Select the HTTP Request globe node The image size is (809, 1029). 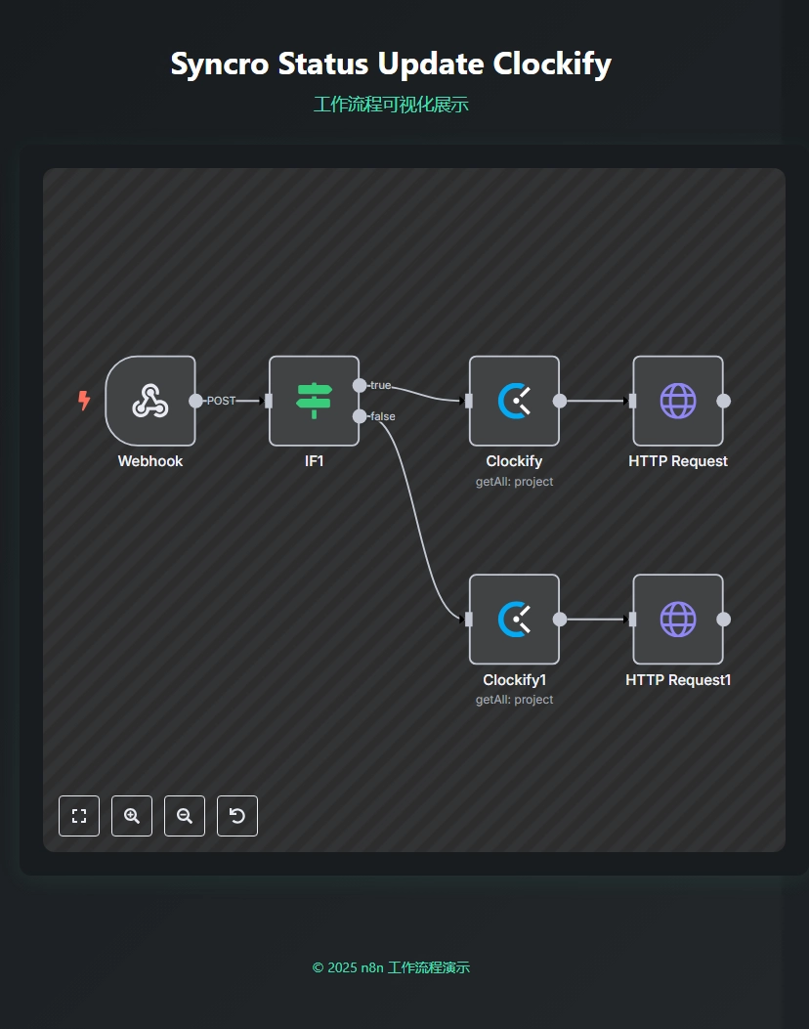tap(678, 401)
